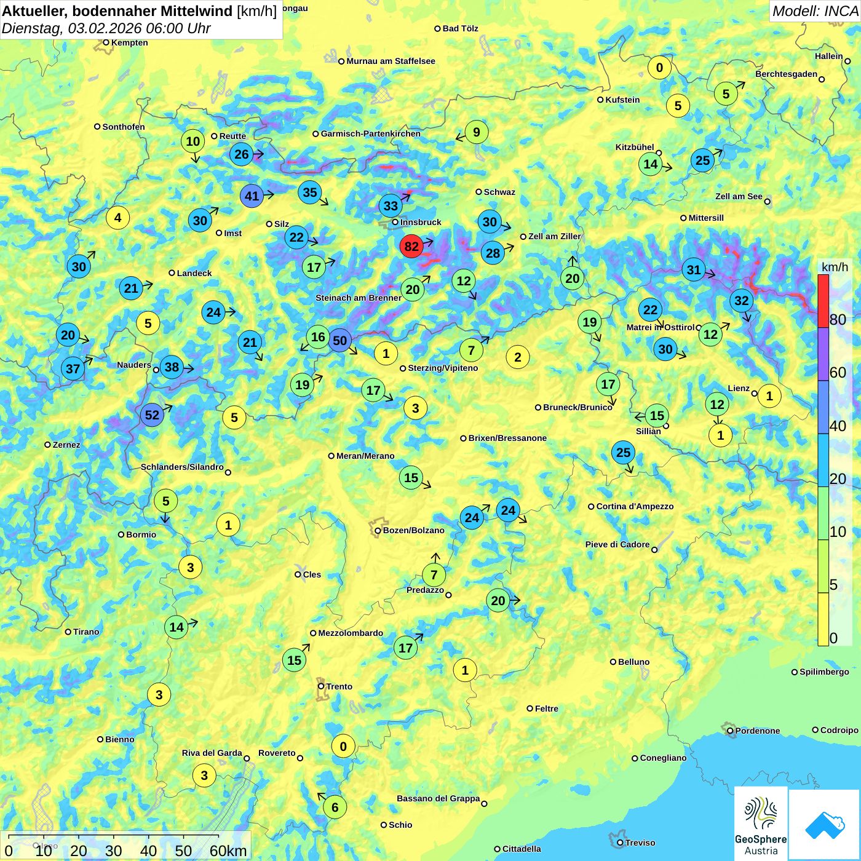Select the Garmisch-Partenkirchen label
This screenshot has height=861, width=861.
pyautogui.click(x=370, y=133)
